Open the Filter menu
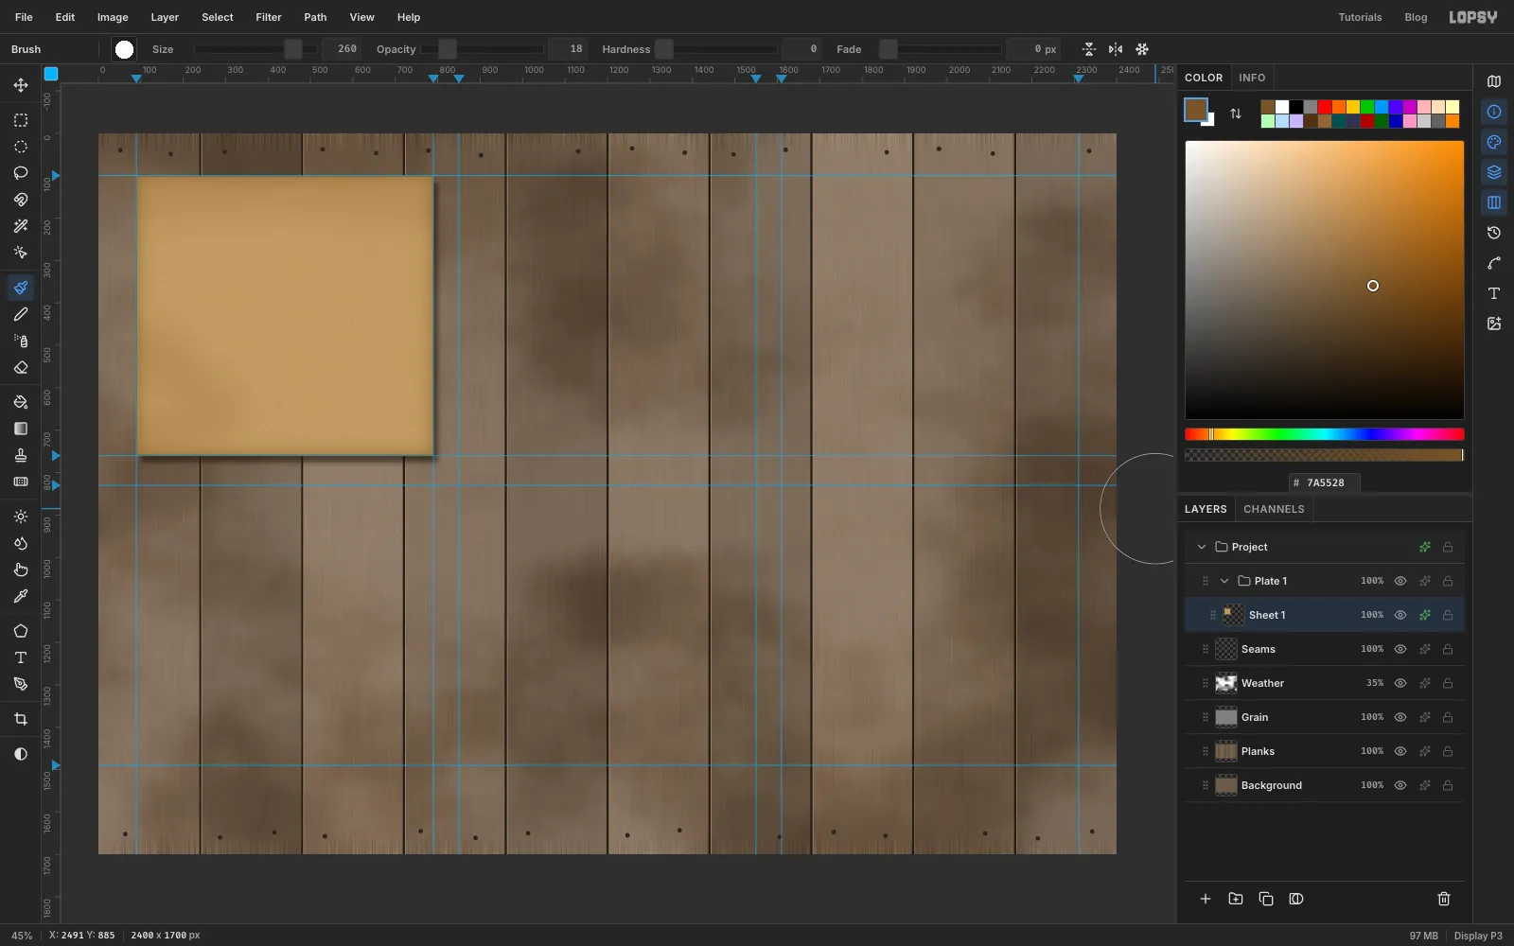 click(x=269, y=17)
